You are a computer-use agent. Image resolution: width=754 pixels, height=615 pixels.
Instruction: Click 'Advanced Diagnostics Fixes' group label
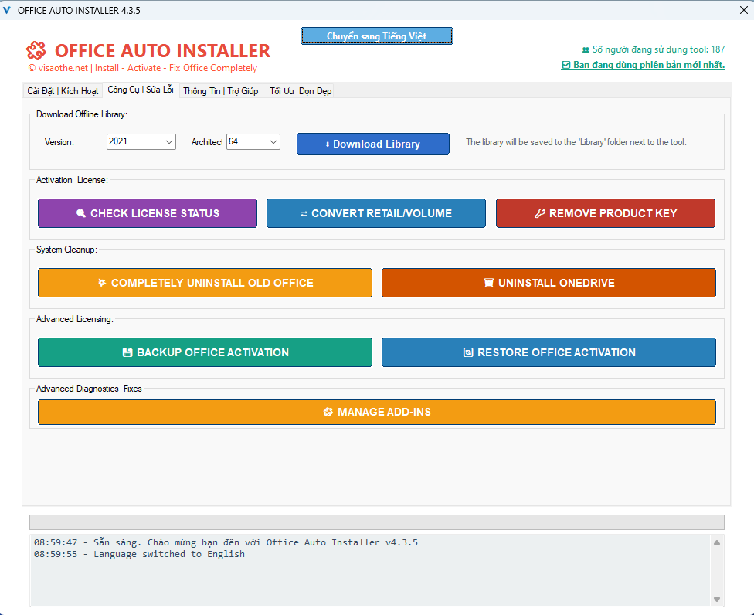click(x=89, y=389)
